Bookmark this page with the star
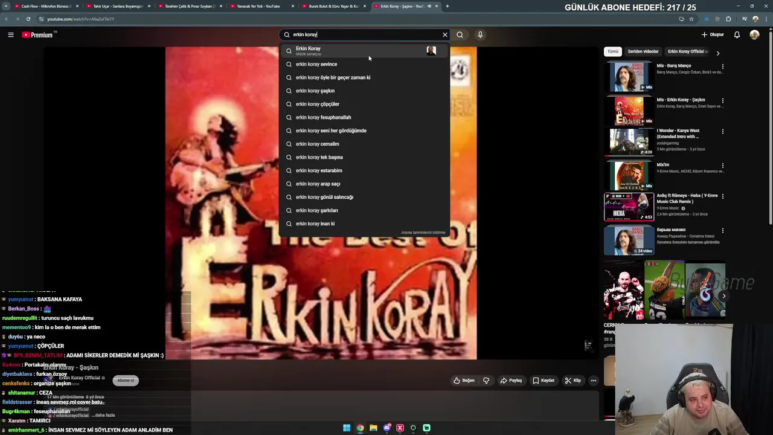This screenshot has height=435, width=773. coord(691,19)
